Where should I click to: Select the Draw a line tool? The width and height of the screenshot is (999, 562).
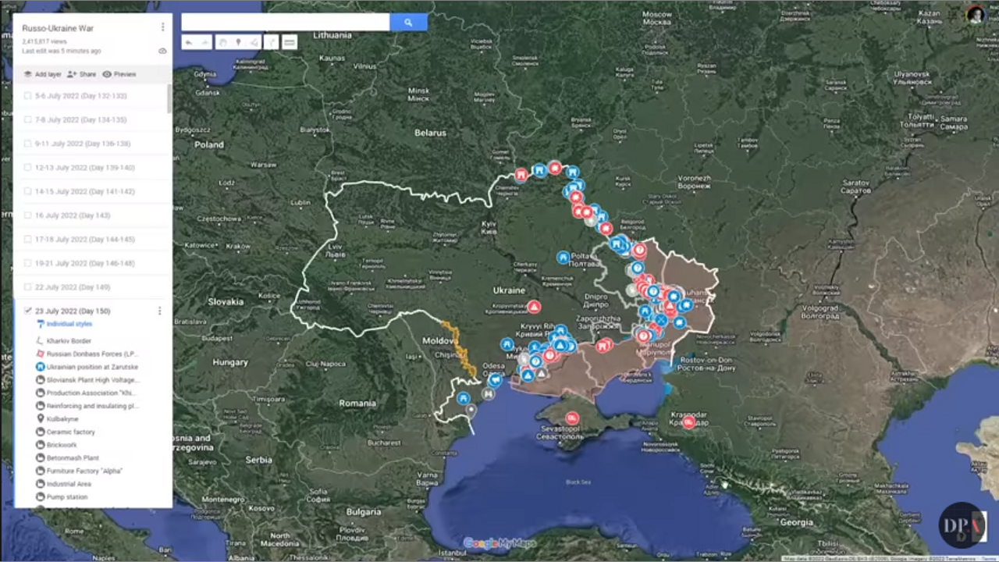click(x=254, y=42)
